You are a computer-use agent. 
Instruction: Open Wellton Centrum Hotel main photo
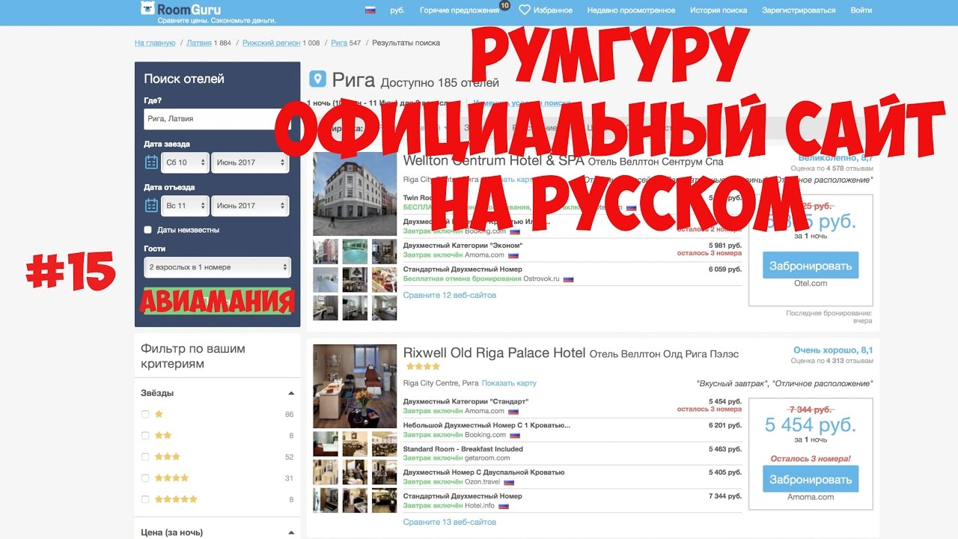[x=355, y=194]
